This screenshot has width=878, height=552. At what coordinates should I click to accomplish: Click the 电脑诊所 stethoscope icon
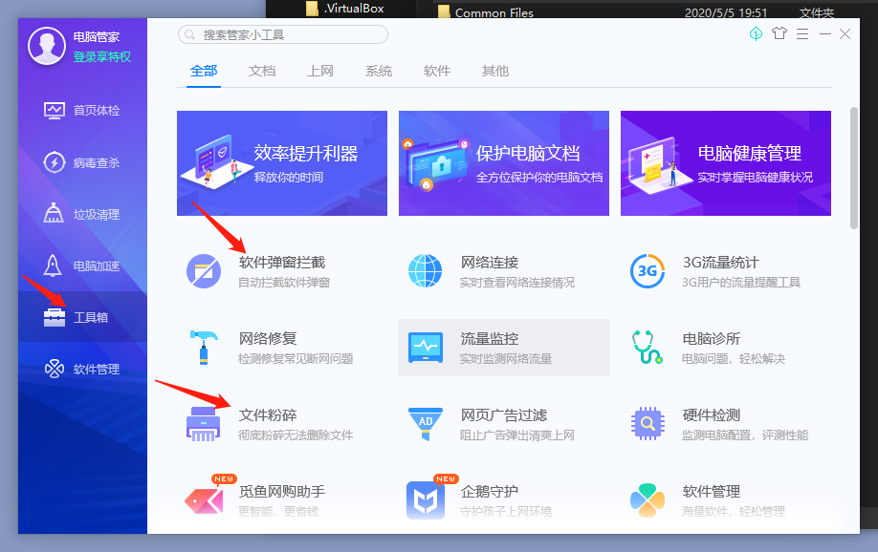[648, 348]
